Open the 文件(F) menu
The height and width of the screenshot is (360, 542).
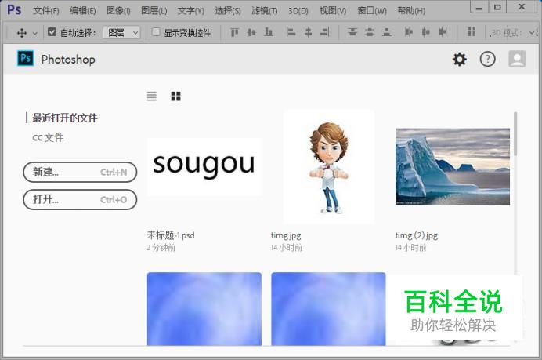(46, 11)
